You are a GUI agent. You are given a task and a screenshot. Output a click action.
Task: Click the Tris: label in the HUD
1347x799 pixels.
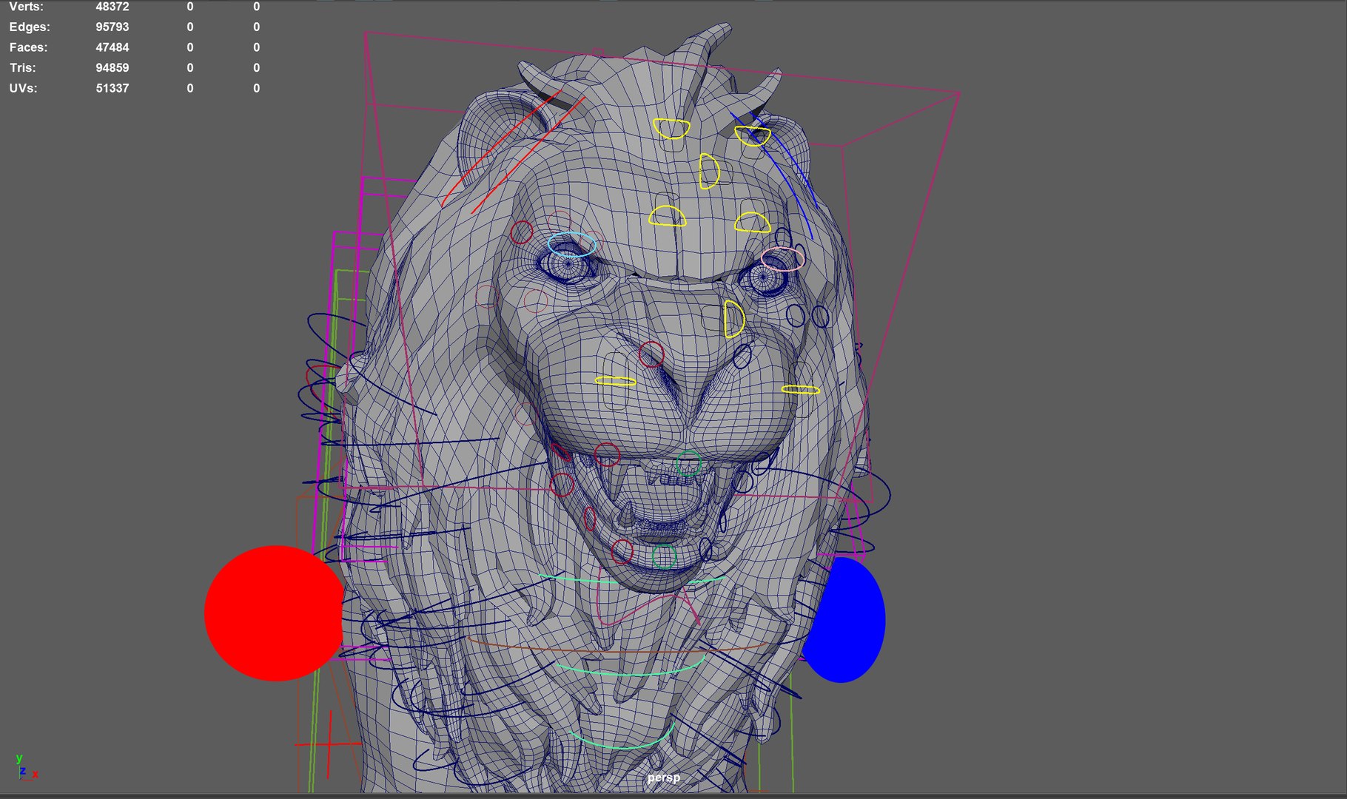(x=22, y=67)
